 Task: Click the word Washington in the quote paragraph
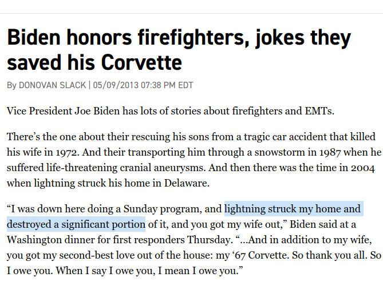[x=34, y=240]
